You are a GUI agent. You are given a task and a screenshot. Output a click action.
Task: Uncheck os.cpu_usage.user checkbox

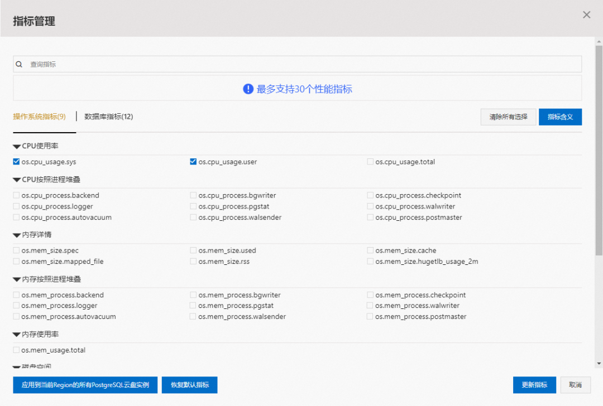[x=193, y=162]
